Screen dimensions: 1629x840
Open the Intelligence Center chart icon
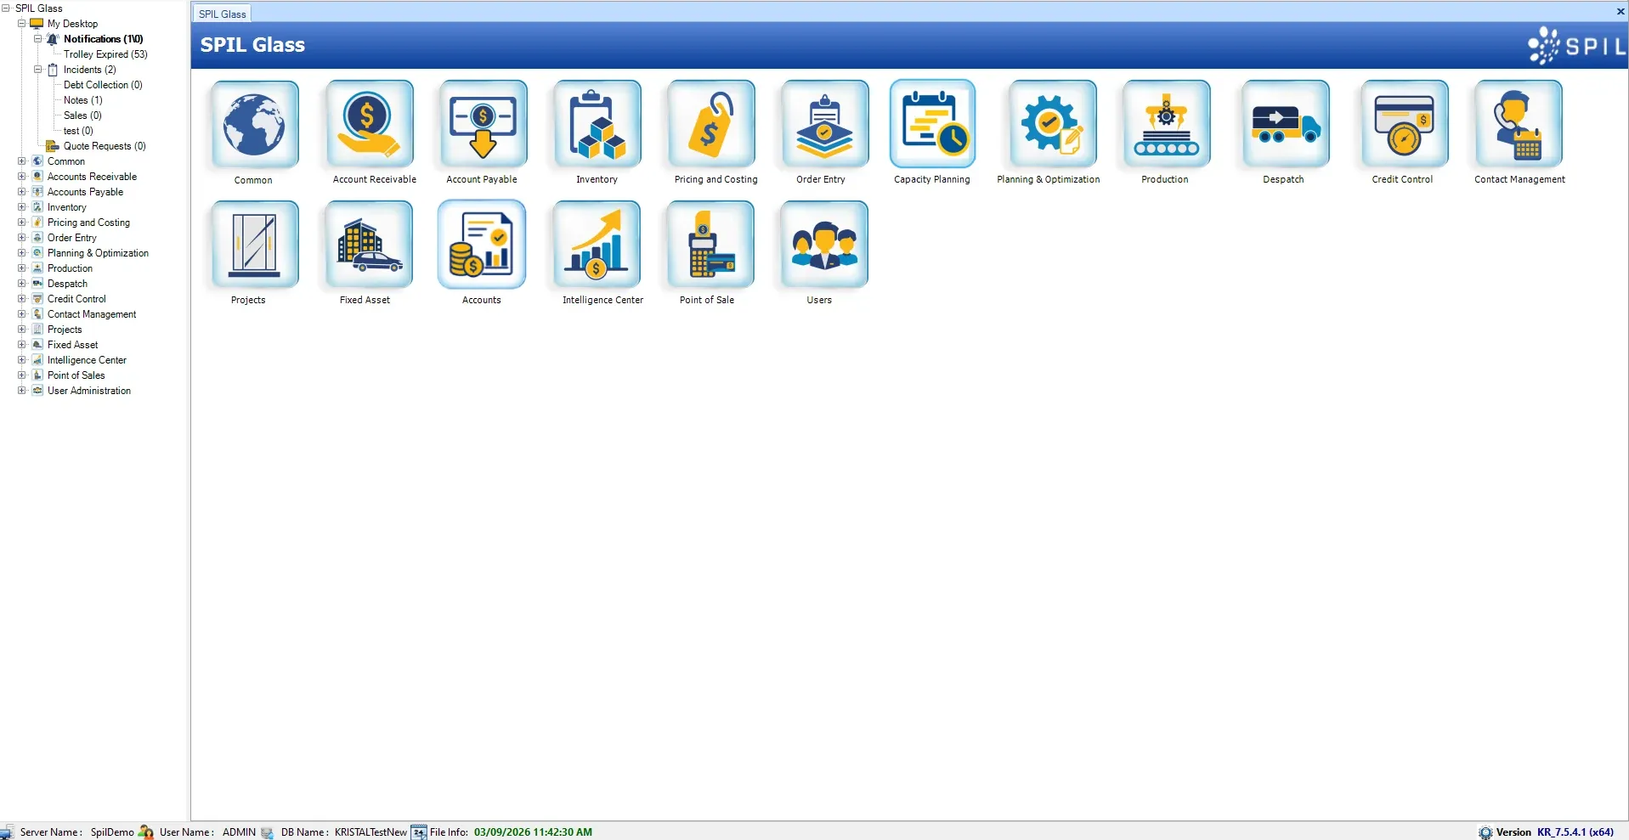[x=597, y=245]
